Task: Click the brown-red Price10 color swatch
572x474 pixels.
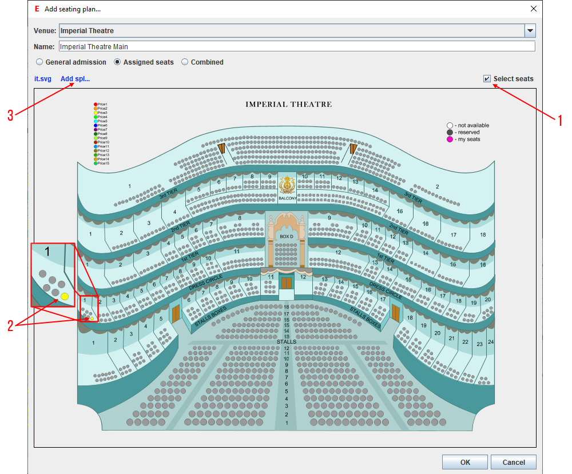Action: [96, 142]
